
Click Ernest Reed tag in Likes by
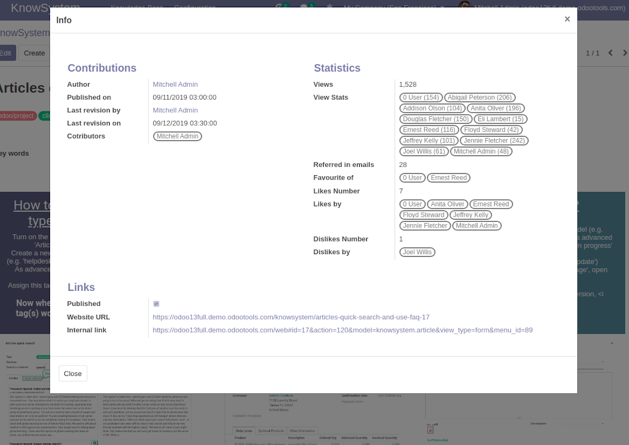(491, 205)
